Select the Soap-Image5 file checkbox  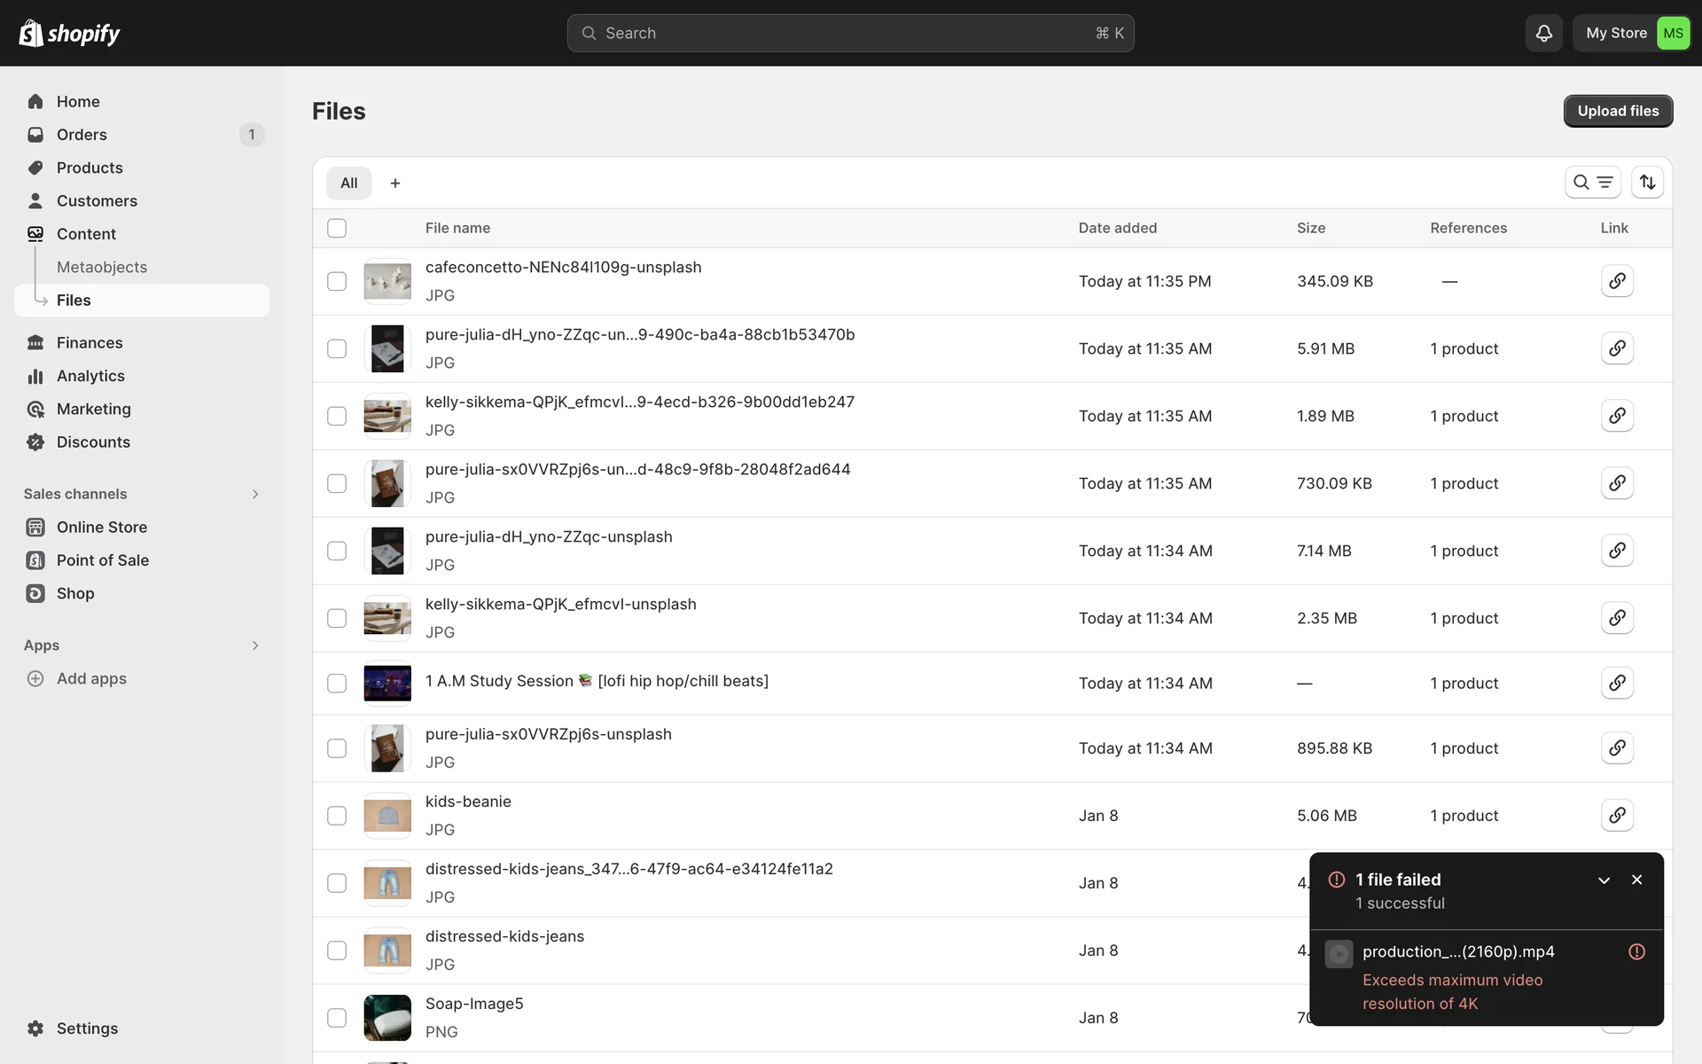[x=337, y=1018]
